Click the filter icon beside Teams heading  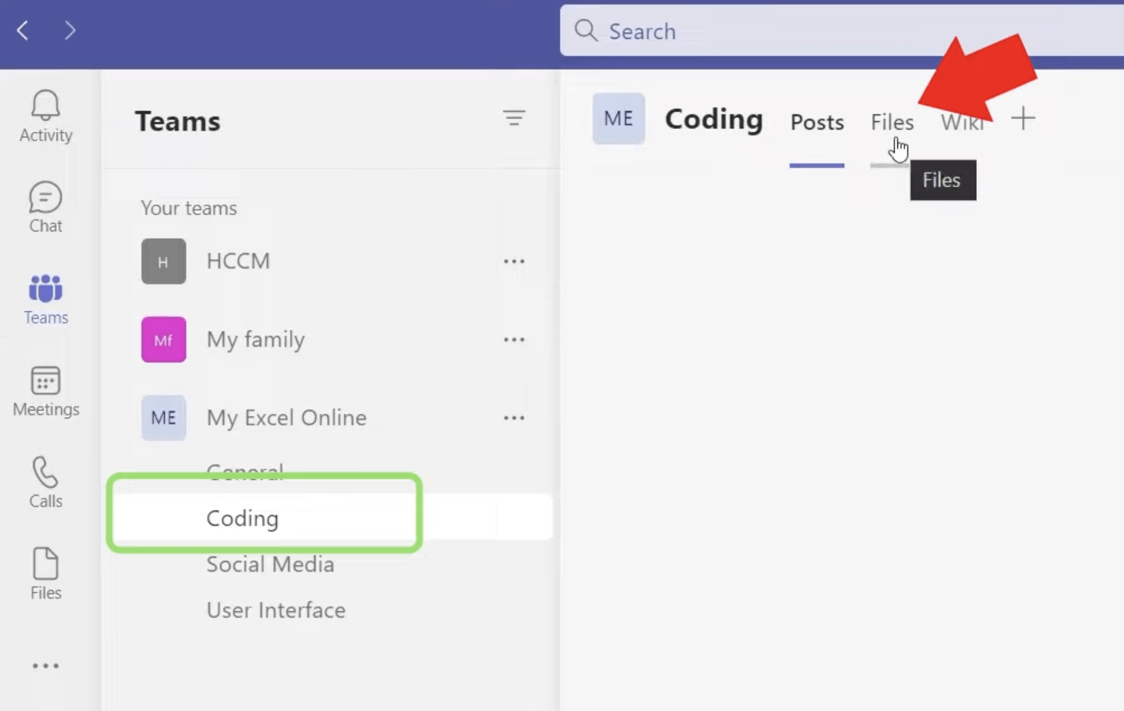click(x=513, y=118)
